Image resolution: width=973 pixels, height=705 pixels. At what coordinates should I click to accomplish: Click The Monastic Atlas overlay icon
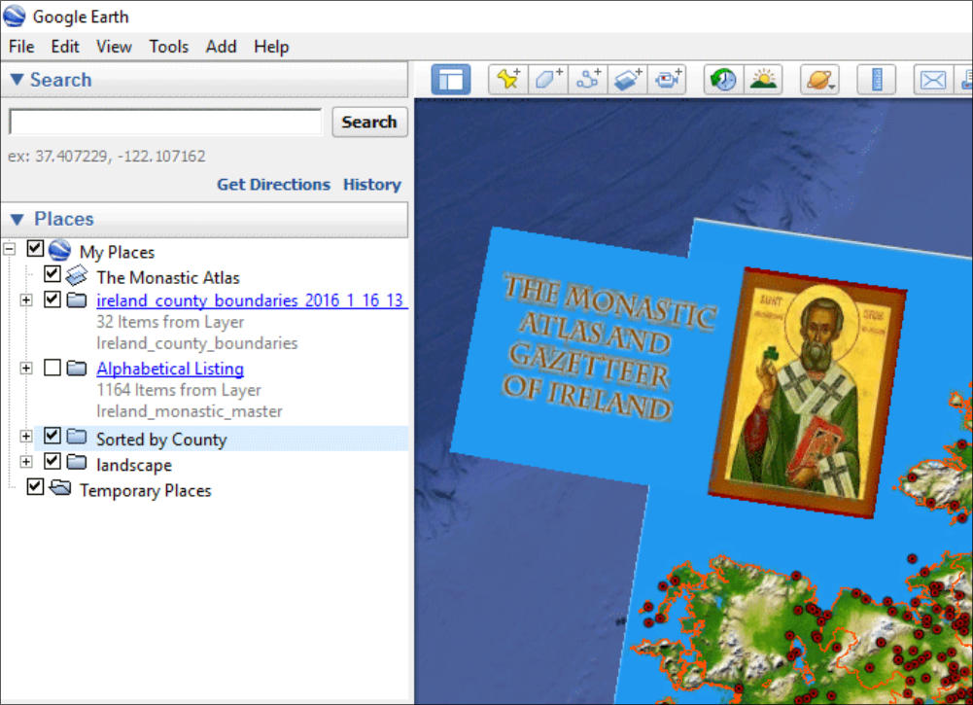77,275
